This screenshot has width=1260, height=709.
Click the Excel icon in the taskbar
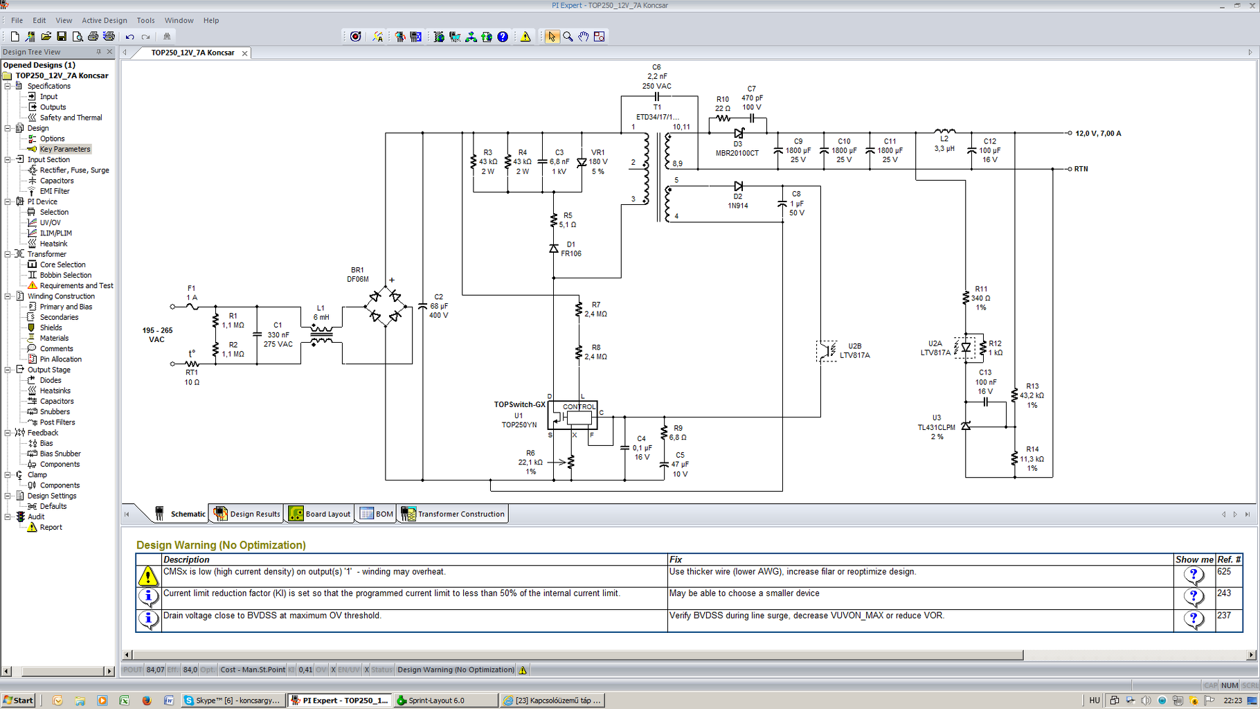124,701
